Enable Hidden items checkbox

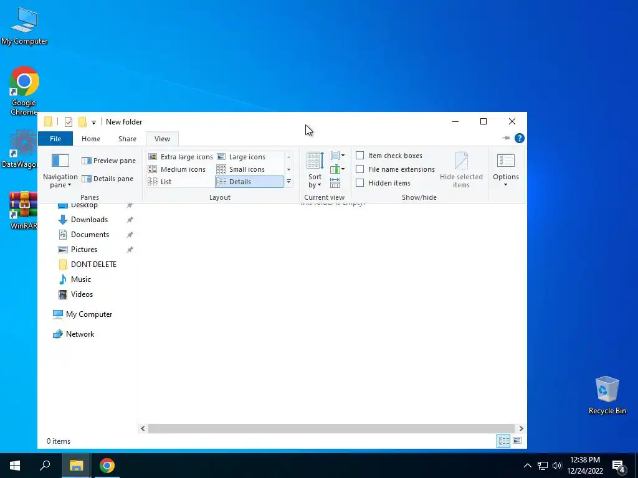(383, 183)
